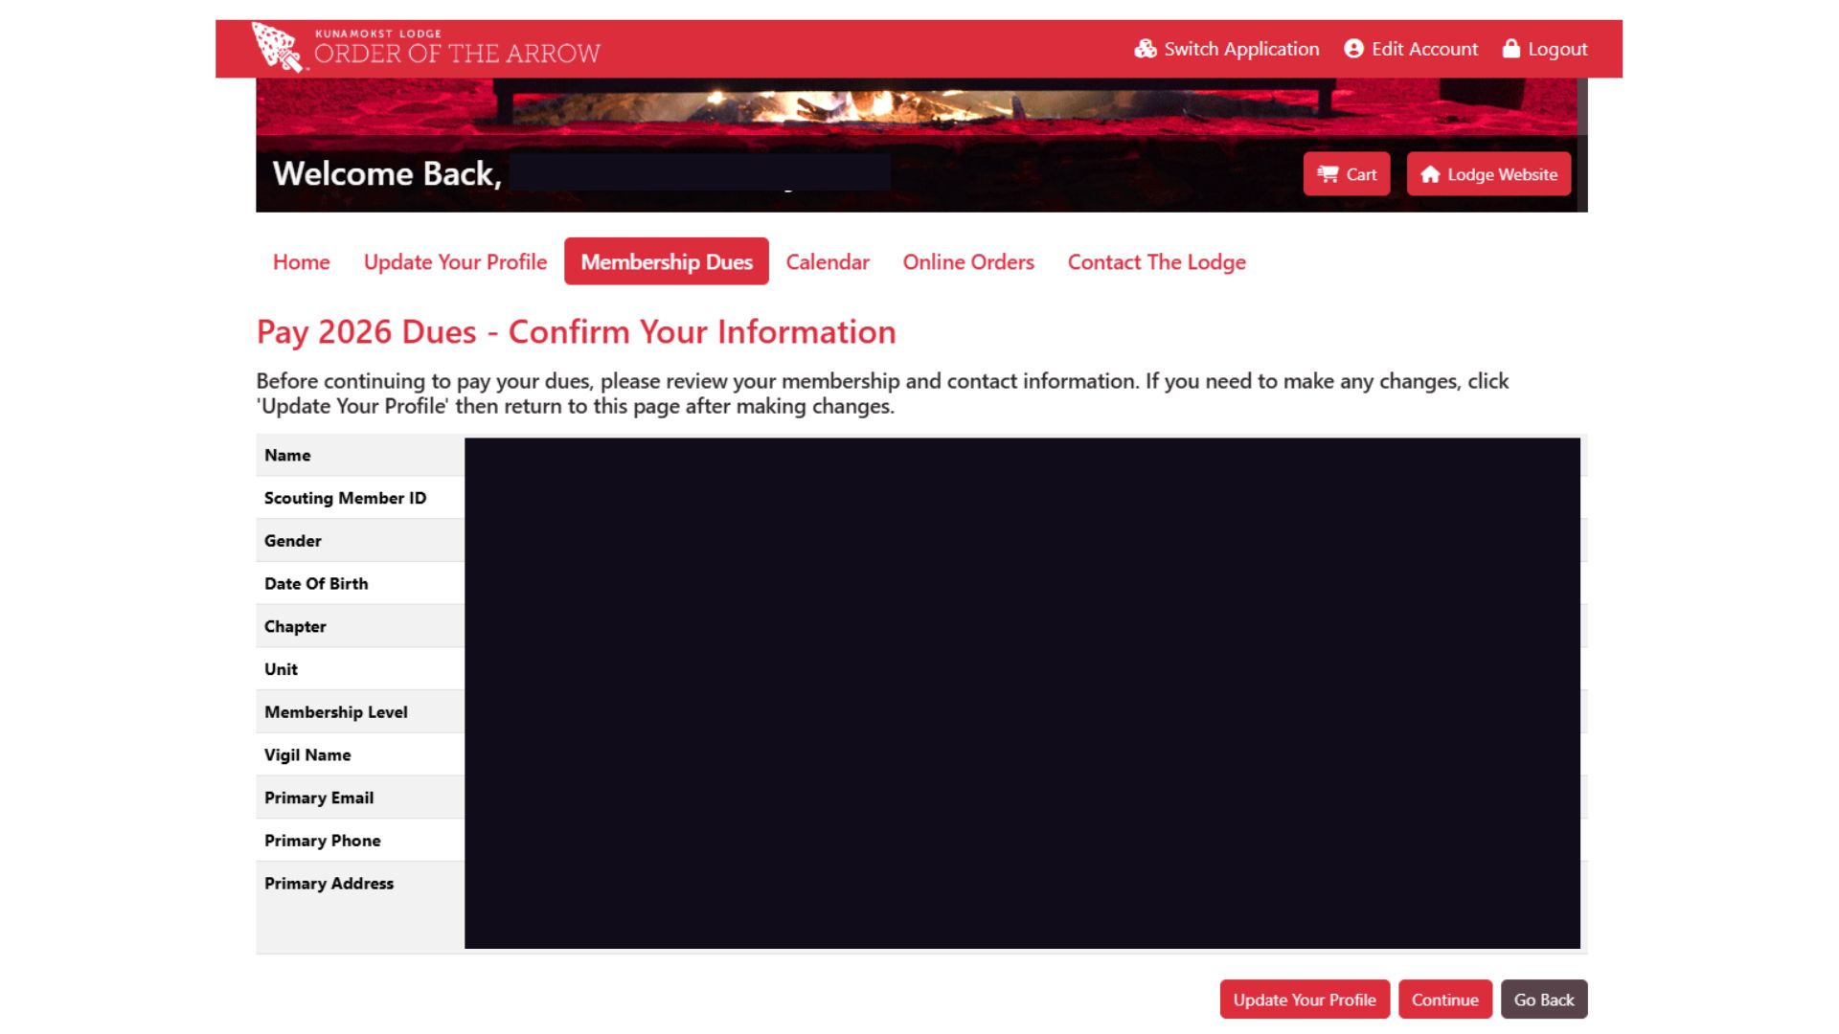1839x1034 pixels.
Task: Switch to the Calendar tab
Action: click(x=828, y=261)
